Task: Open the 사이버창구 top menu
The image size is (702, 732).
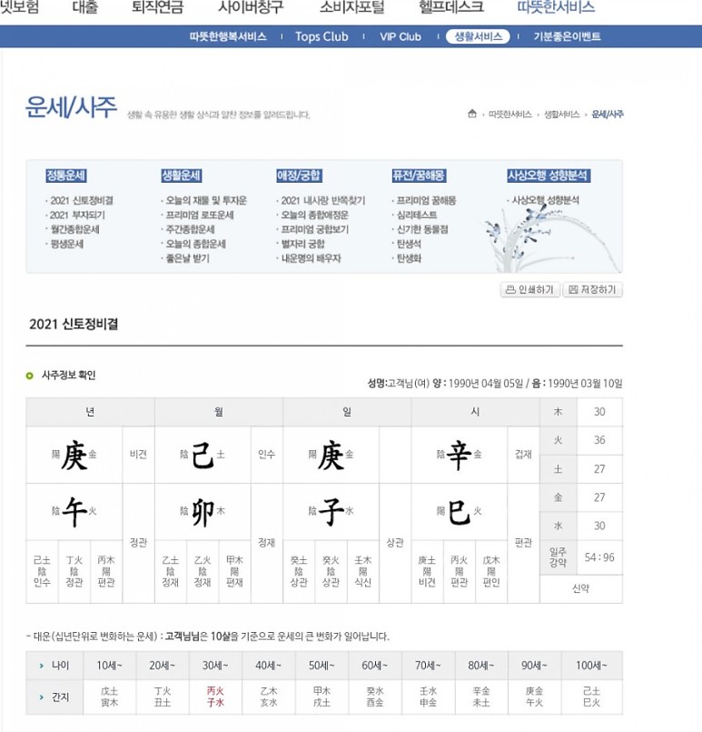Action: (251, 7)
